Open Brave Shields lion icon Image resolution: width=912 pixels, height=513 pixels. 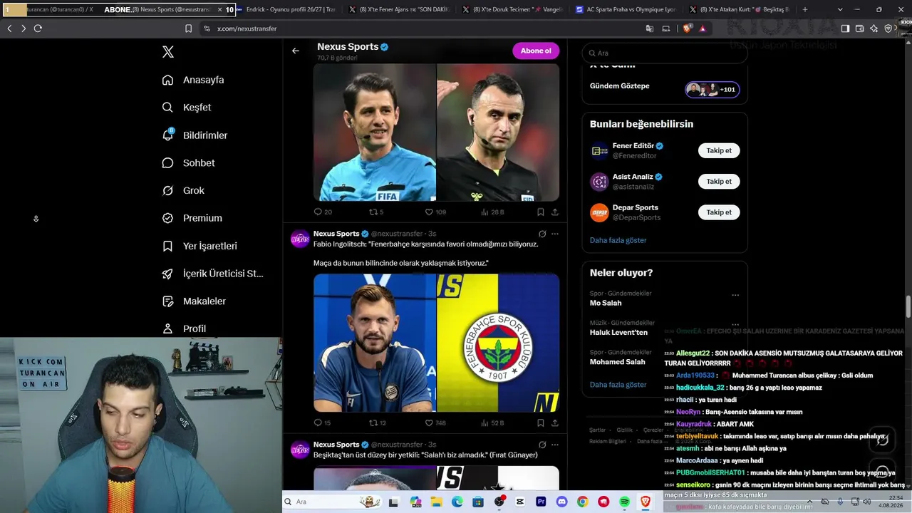pos(687,28)
